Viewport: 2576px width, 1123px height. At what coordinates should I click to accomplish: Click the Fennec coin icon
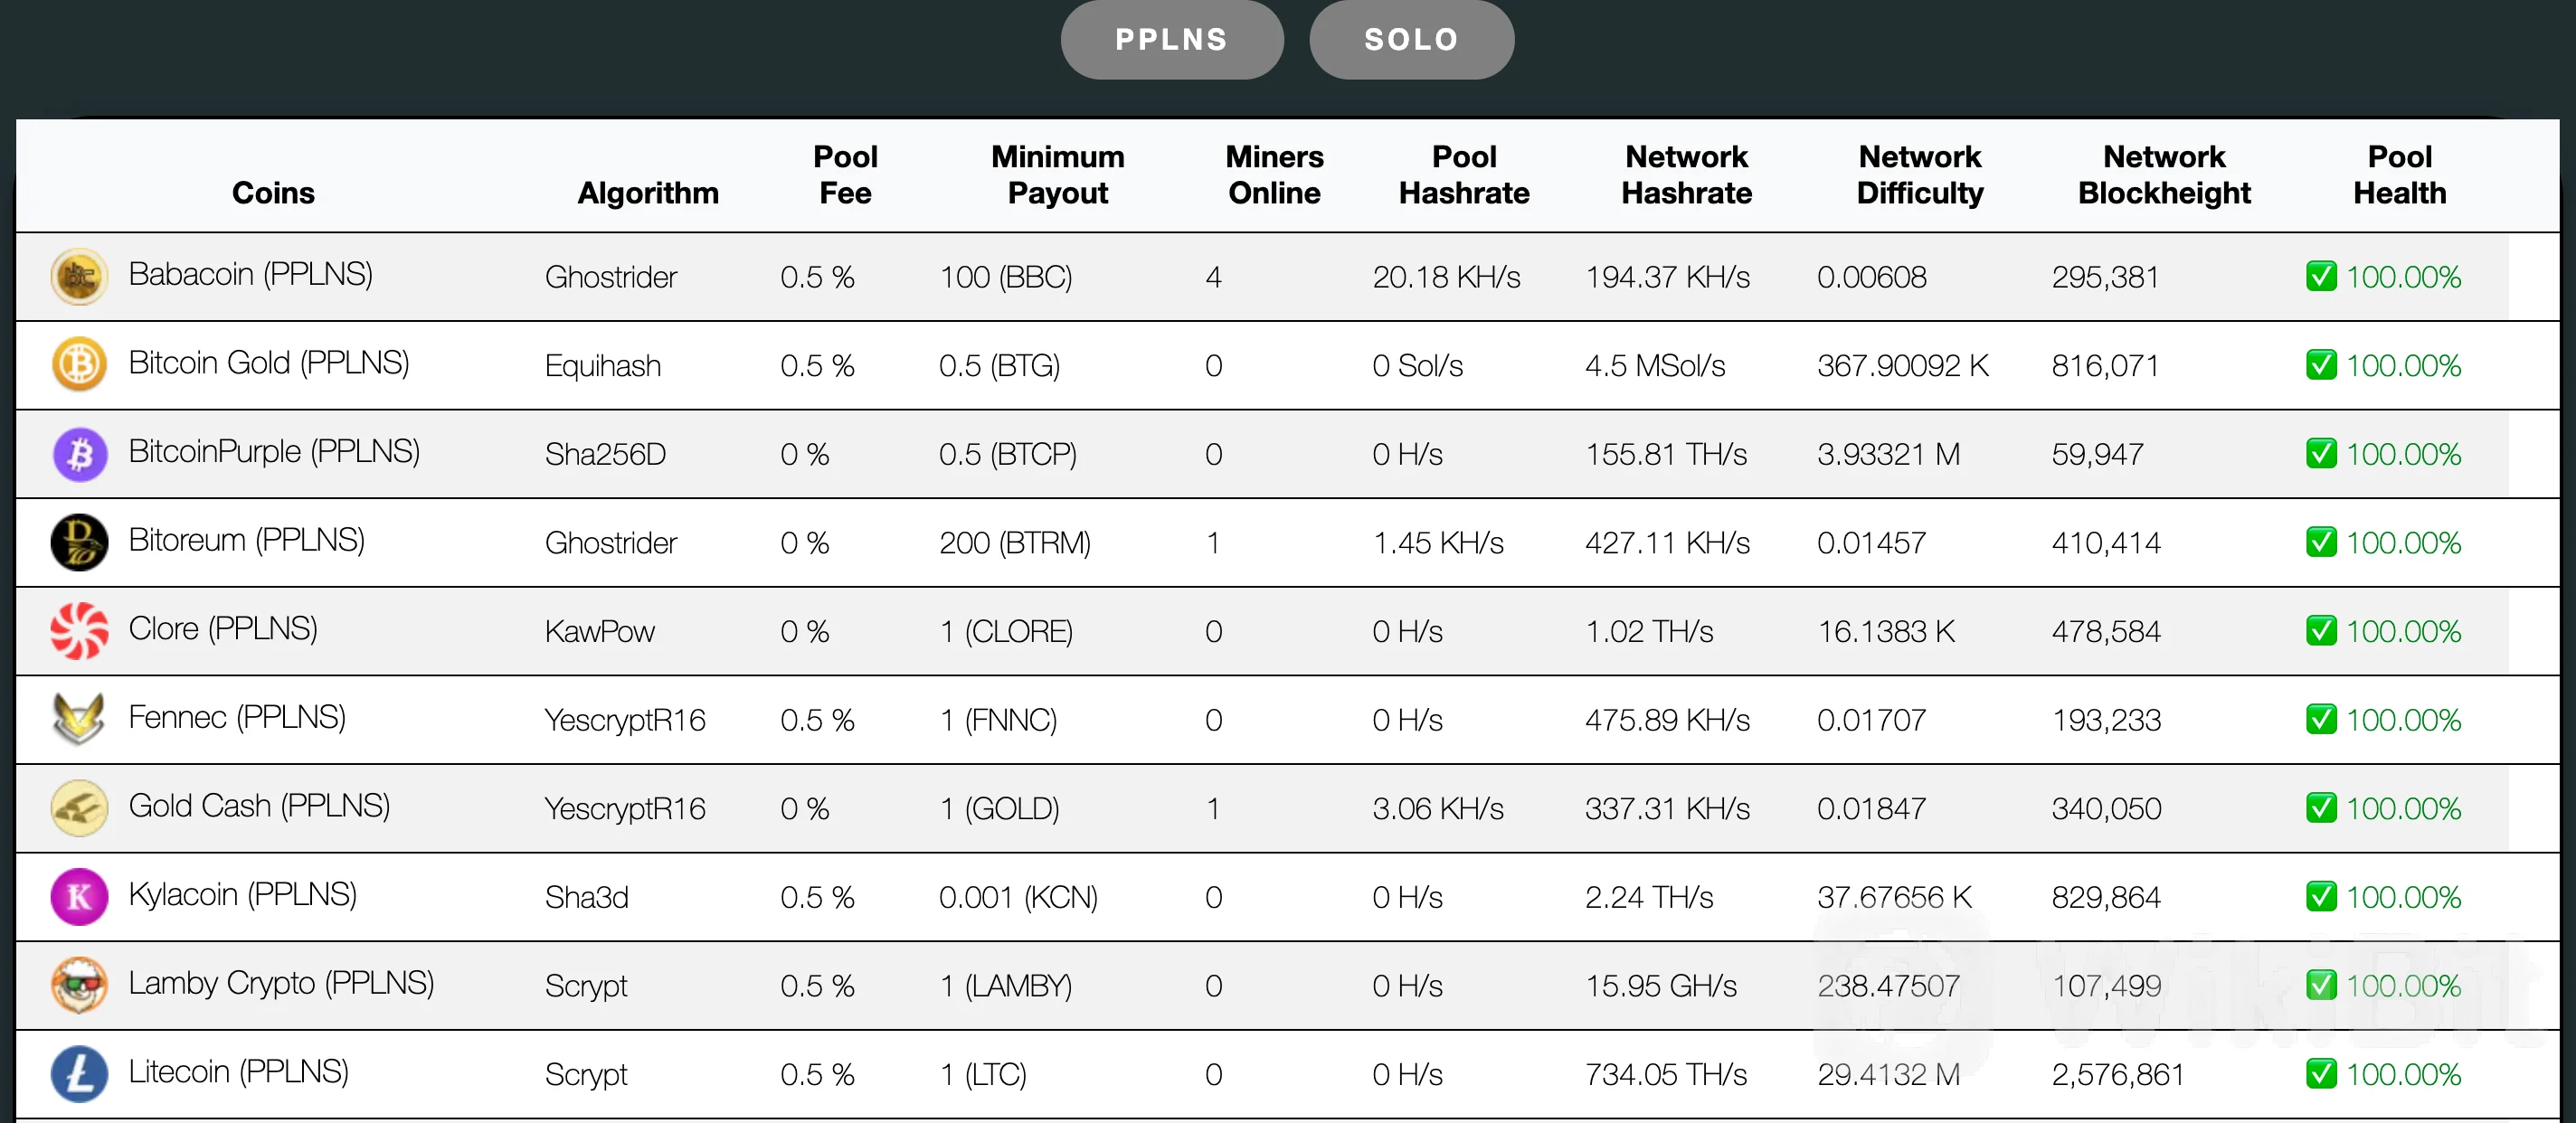click(79, 719)
